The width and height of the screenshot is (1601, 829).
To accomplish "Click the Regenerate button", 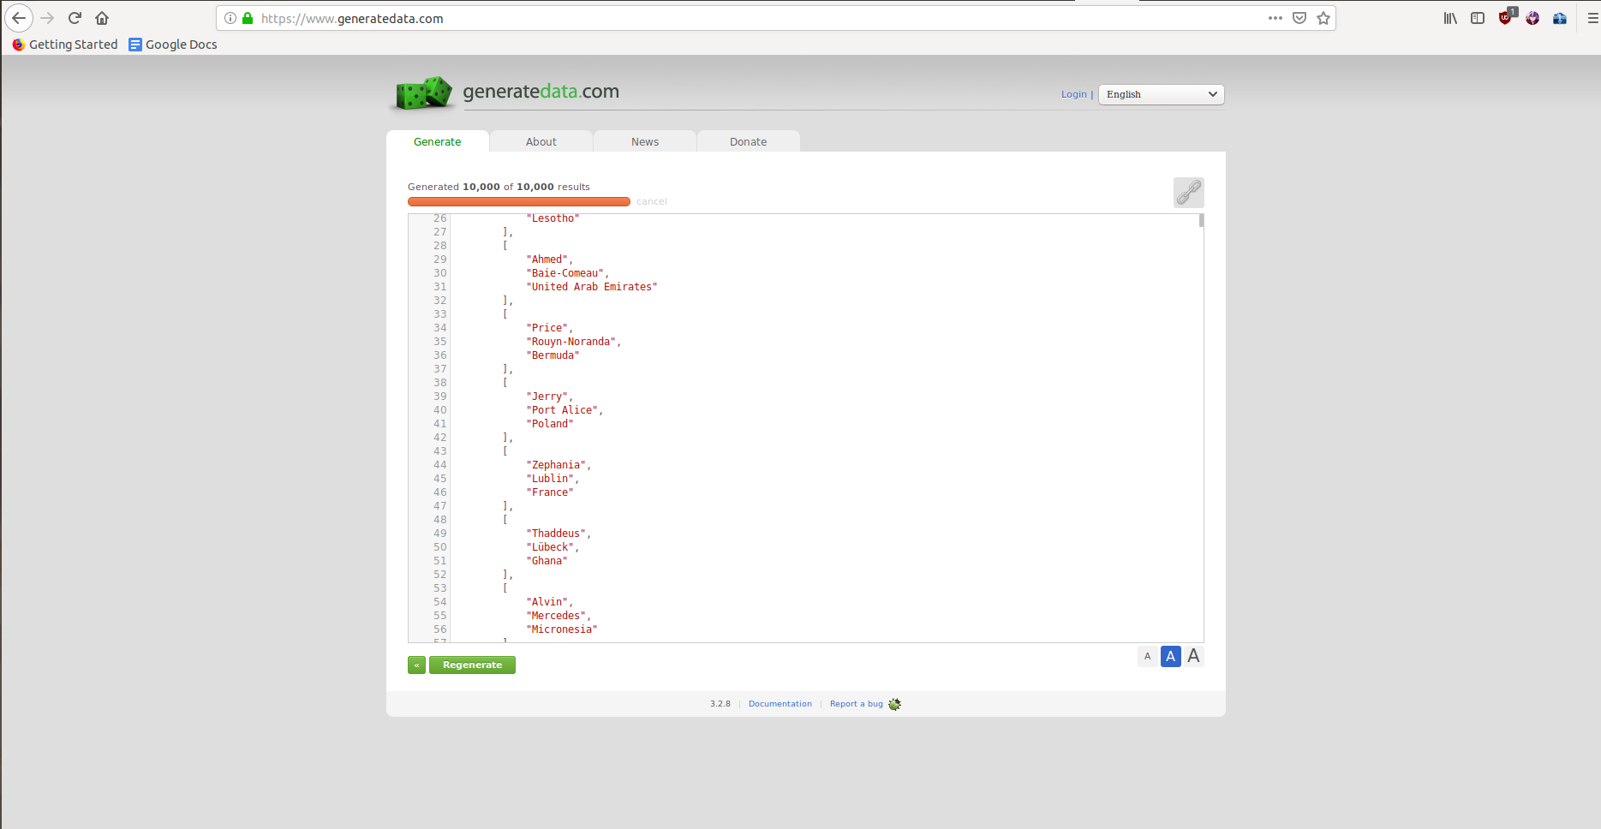I will pyautogui.click(x=472, y=665).
